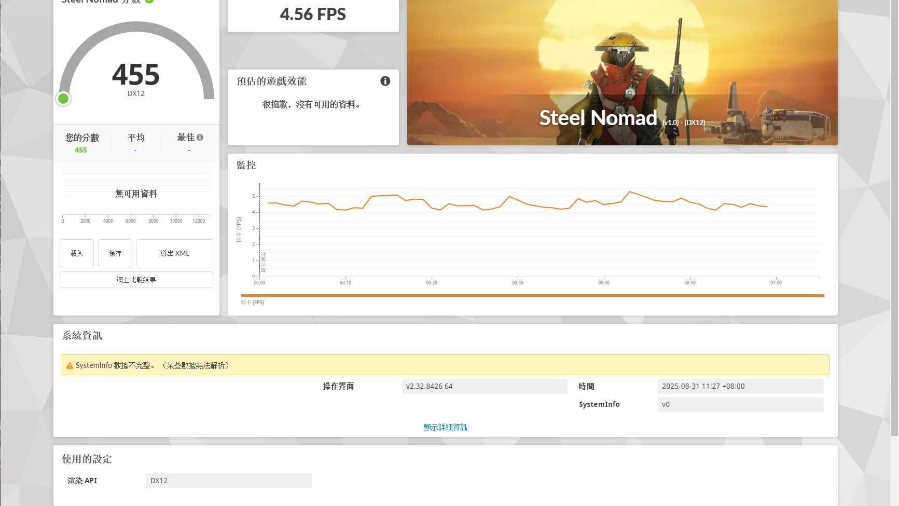899x506 pixels.
Task: Click the 操作界面 label
Action: click(338, 386)
